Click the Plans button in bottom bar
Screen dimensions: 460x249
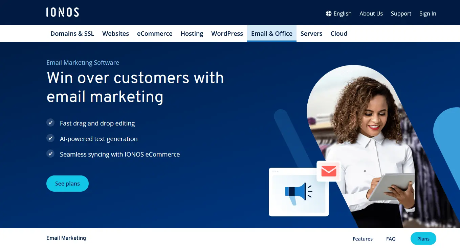coord(423,239)
